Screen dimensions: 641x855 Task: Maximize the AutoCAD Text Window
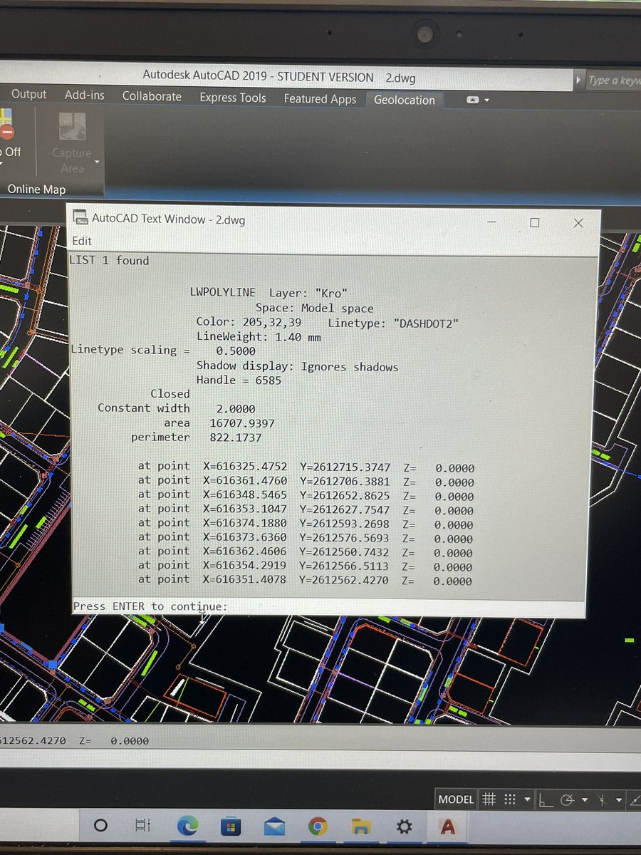click(x=534, y=222)
